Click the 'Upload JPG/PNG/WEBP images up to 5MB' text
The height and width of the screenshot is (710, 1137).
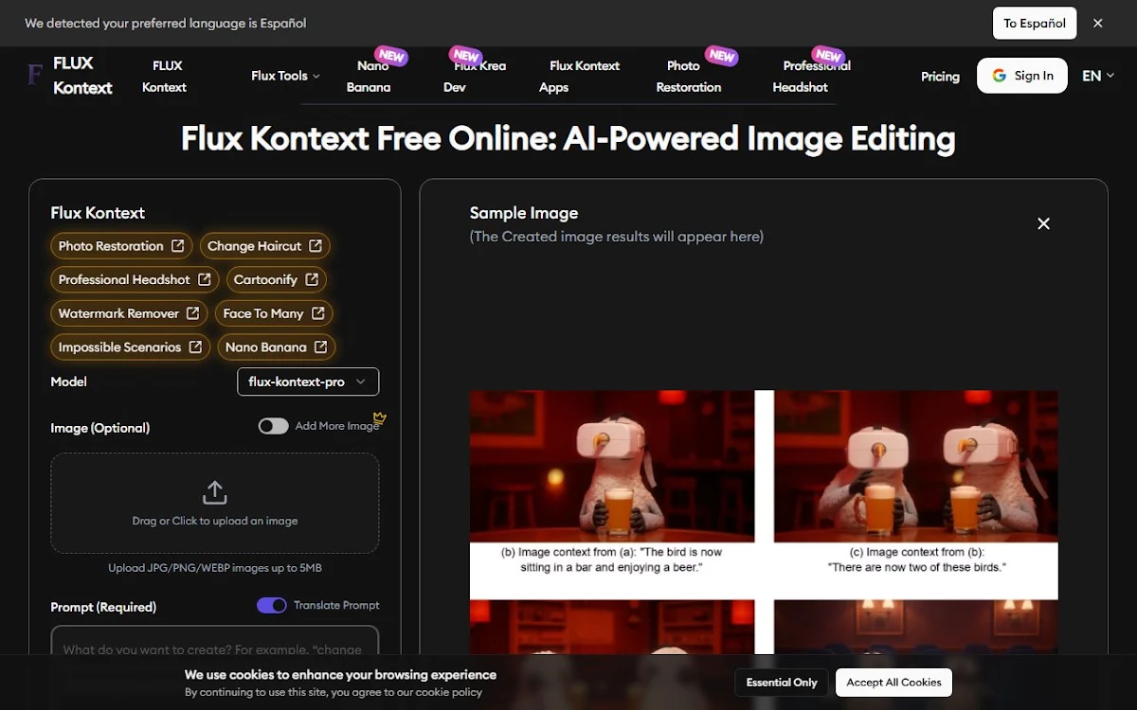pos(215,568)
